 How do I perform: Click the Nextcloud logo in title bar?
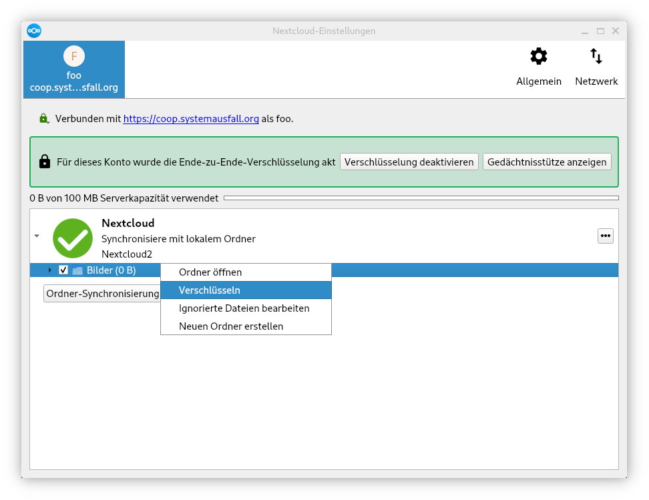pyautogui.click(x=34, y=31)
